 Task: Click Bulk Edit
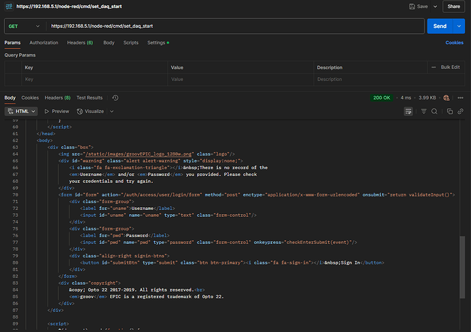click(450, 67)
